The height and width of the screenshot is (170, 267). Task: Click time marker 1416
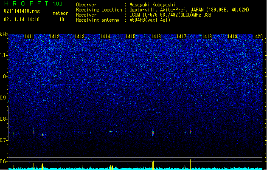[x=156, y=36]
